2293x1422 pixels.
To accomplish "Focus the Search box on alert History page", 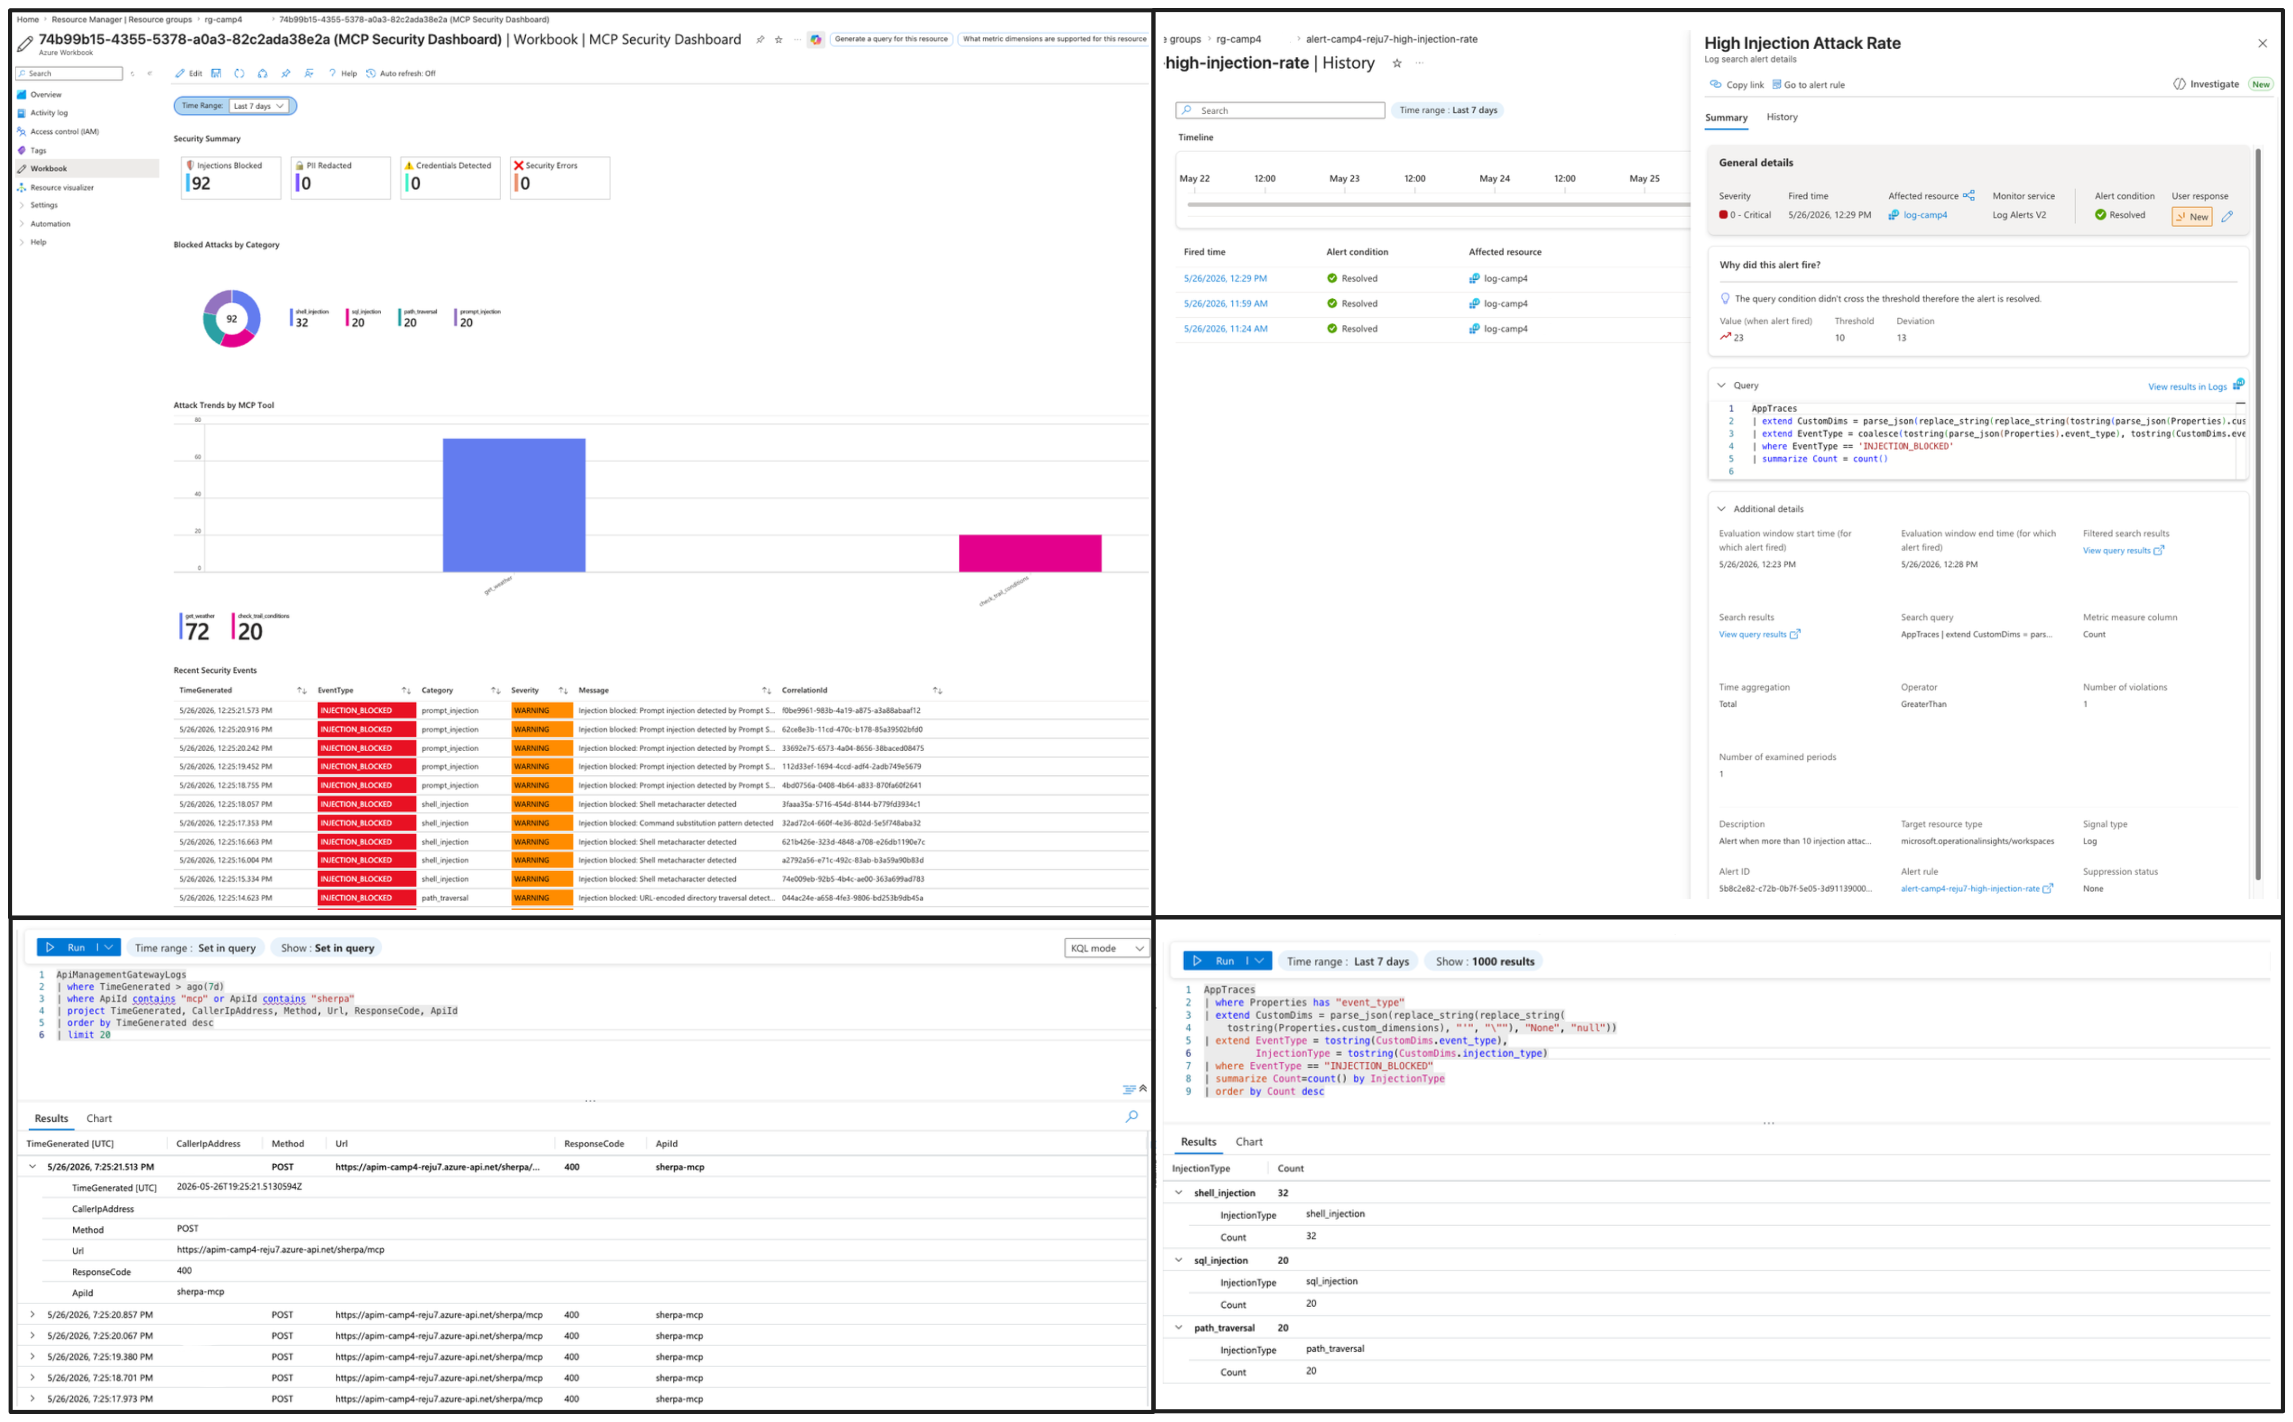I will click(1279, 111).
